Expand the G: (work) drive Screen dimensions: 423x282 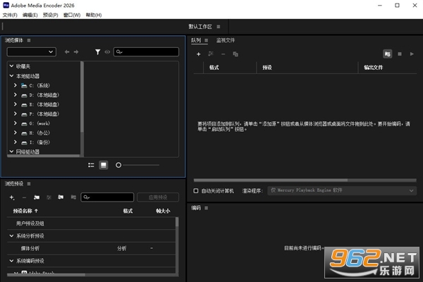tap(16, 123)
